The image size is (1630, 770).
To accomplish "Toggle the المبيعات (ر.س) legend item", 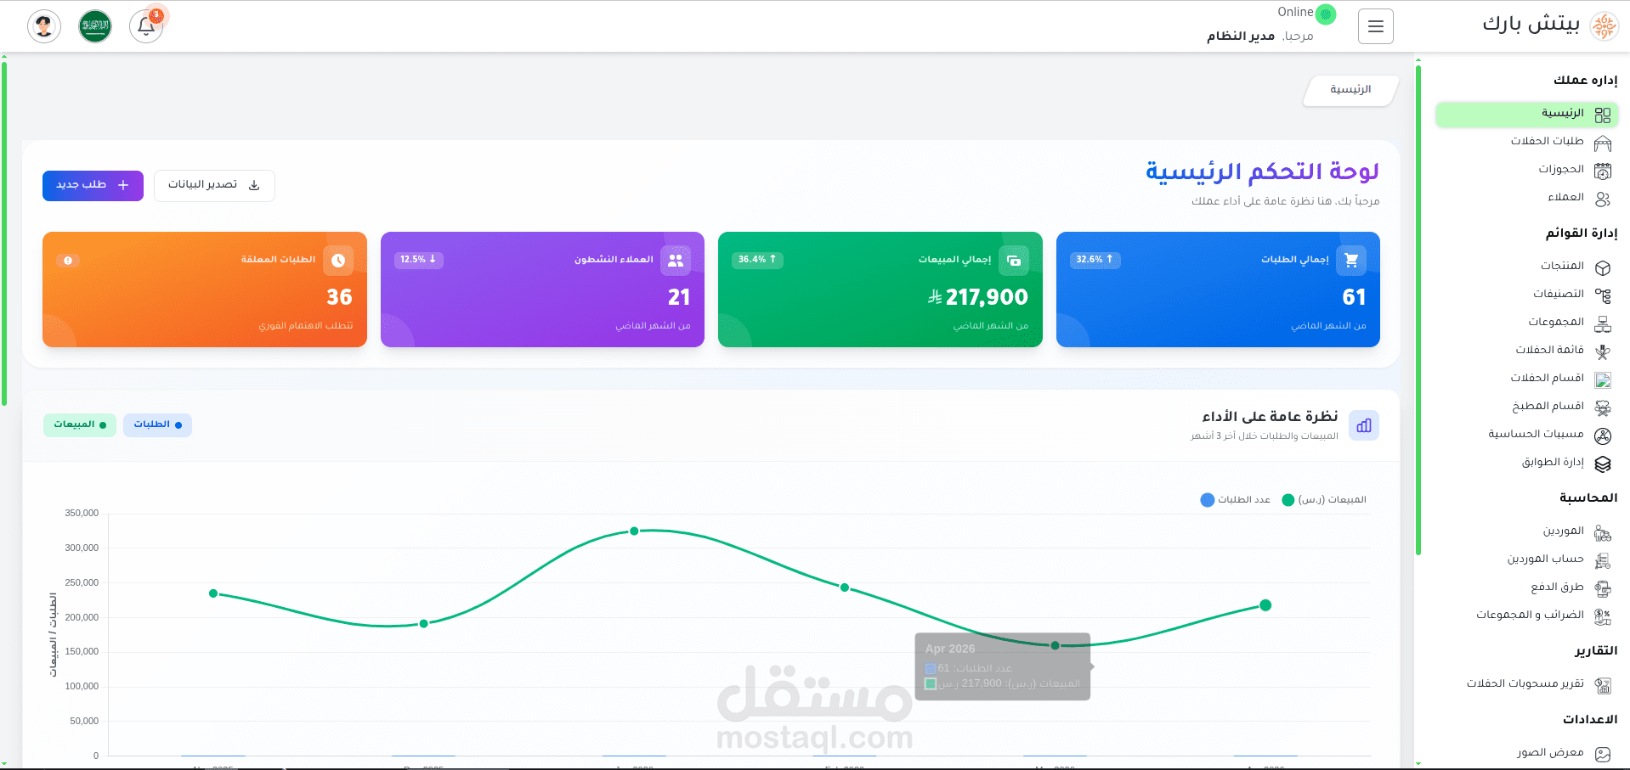I will coord(1324,500).
